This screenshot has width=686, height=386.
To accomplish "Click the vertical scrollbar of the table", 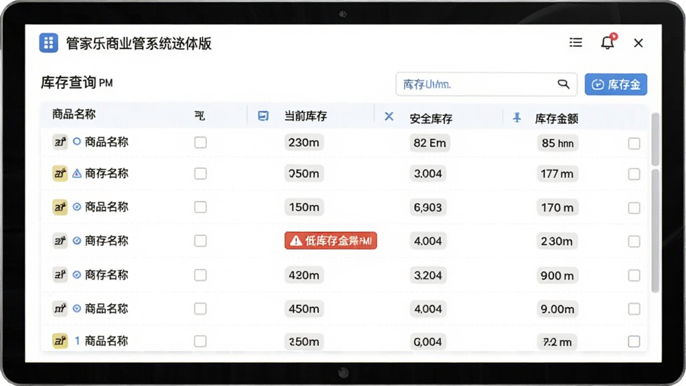I will 655,201.
